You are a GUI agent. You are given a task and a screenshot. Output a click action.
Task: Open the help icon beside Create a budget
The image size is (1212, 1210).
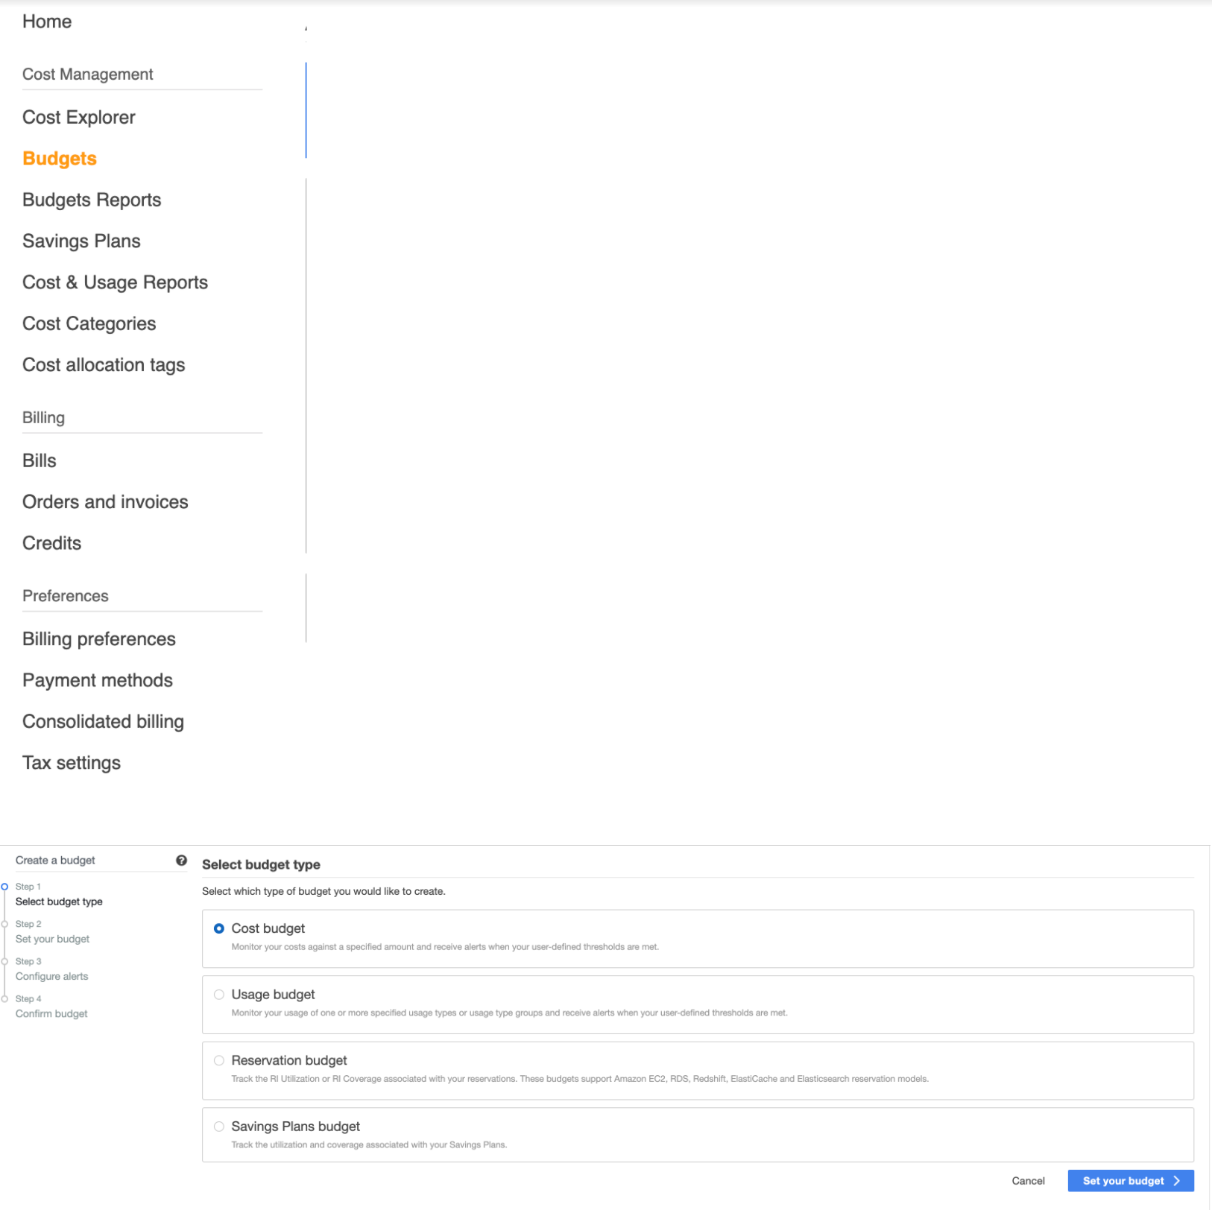pos(181,861)
